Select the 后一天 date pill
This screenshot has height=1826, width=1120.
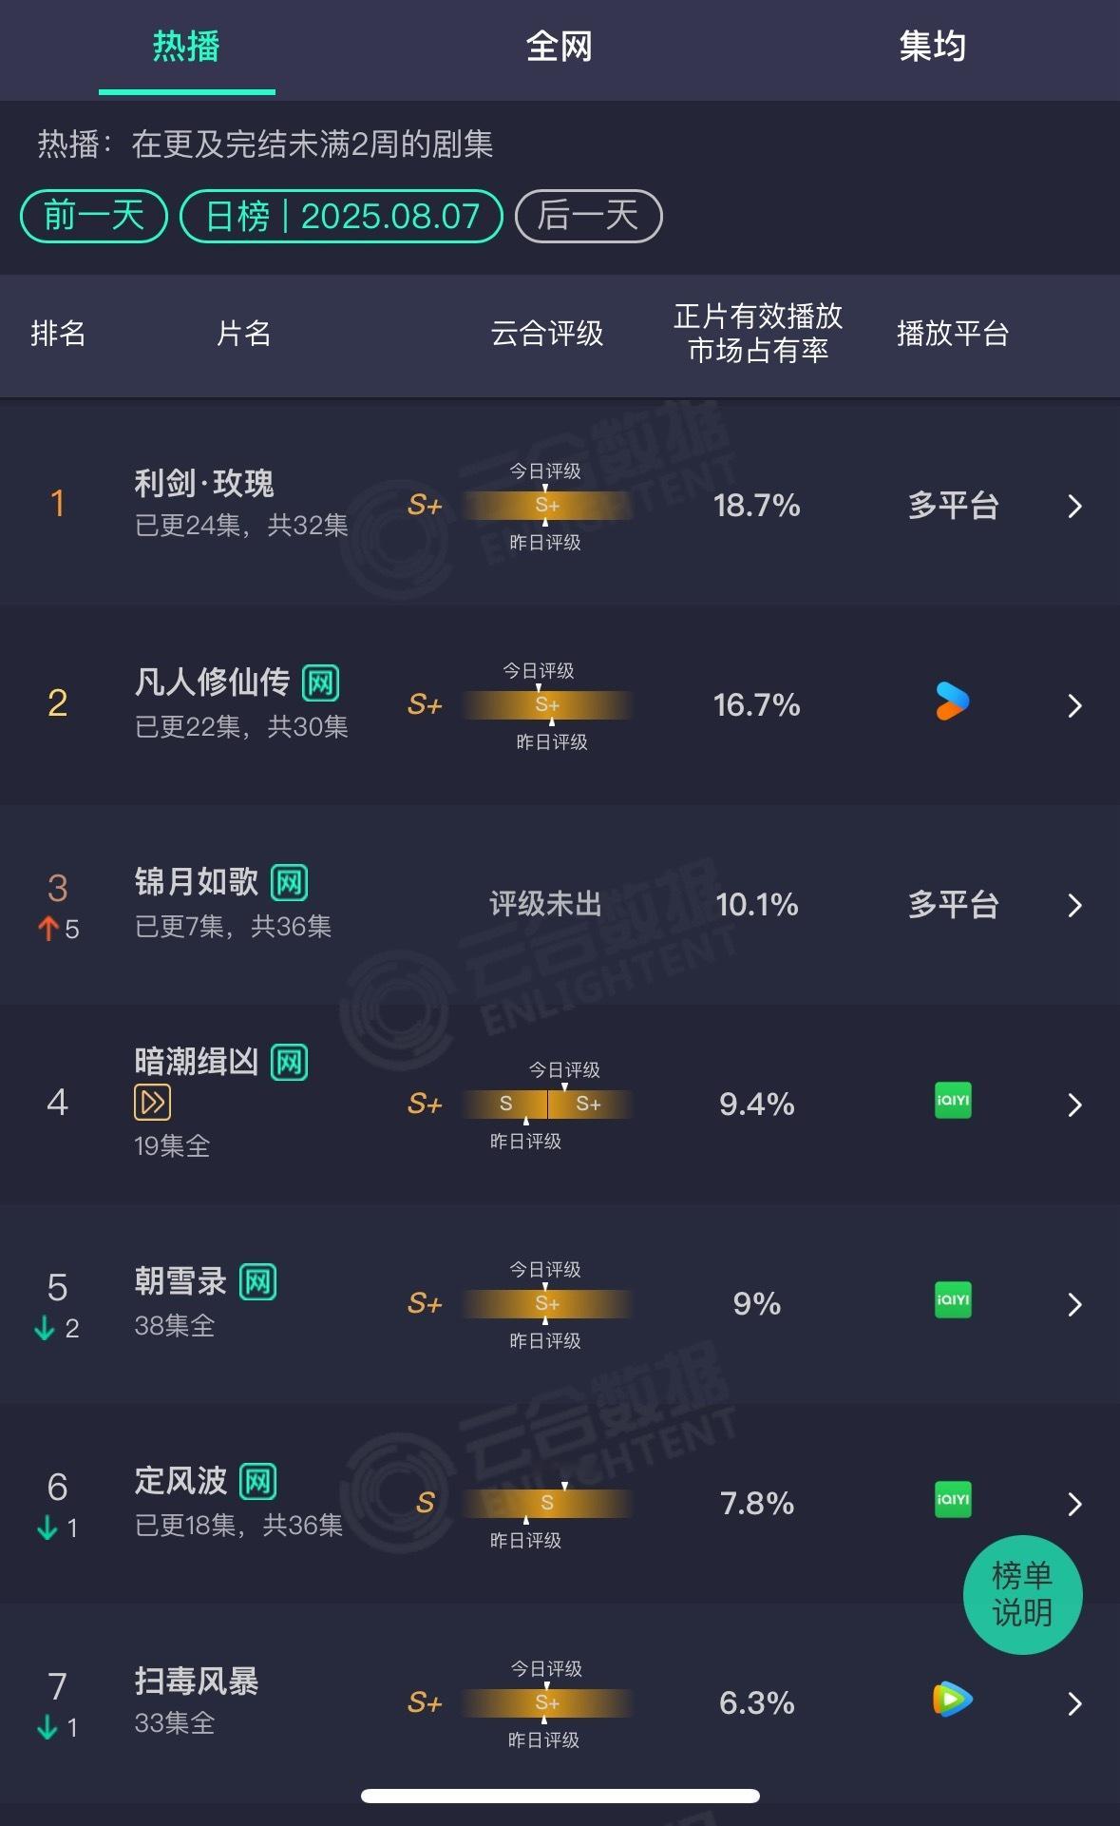(x=588, y=216)
